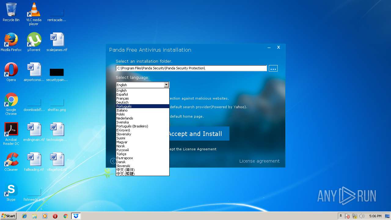Choose Français from language list

point(143,98)
